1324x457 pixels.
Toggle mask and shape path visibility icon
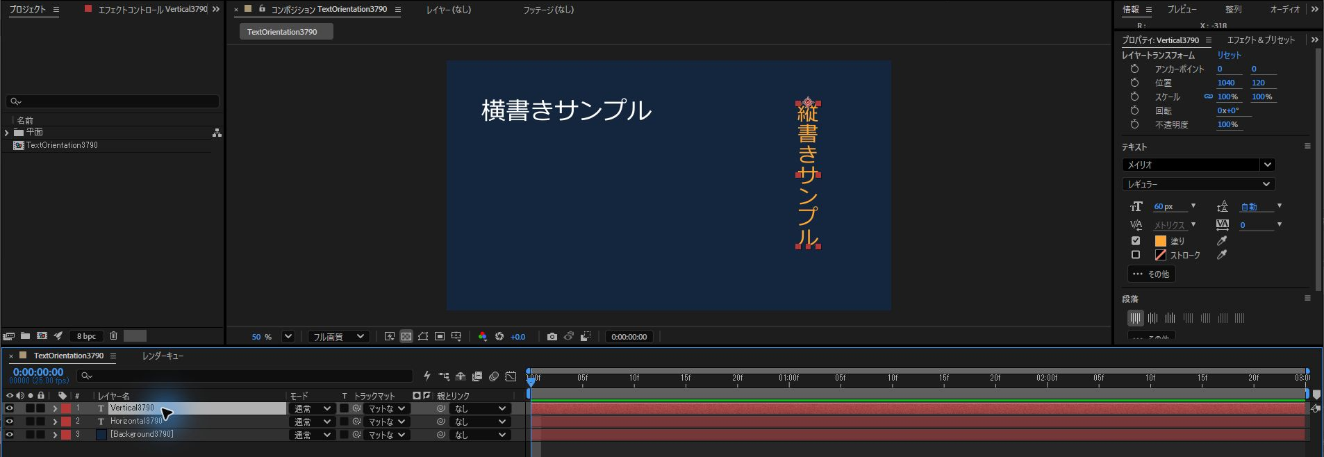tap(423, 337)
